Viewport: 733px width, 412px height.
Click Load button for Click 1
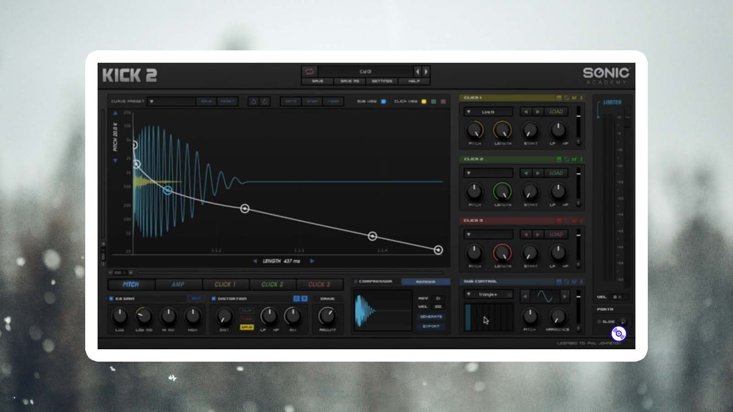(x=556, y=112)
